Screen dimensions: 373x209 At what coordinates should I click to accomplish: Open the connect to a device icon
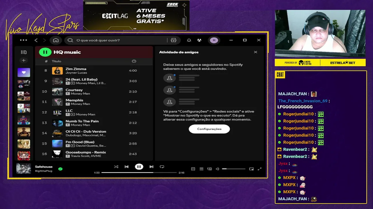click(210, 169)
